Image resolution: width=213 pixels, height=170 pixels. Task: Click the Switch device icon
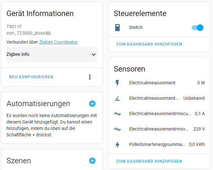(x=117, y=28)
